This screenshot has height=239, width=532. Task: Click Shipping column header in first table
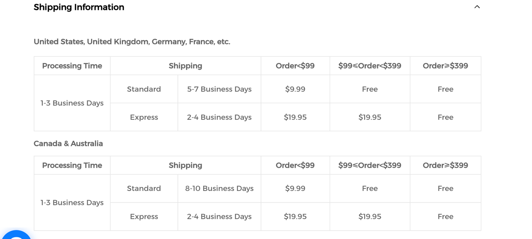pyautogui.click(x=185, y=66)
